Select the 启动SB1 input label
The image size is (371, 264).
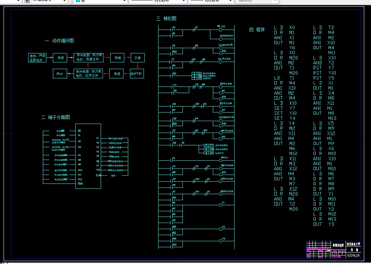click(x=60, y=131)
